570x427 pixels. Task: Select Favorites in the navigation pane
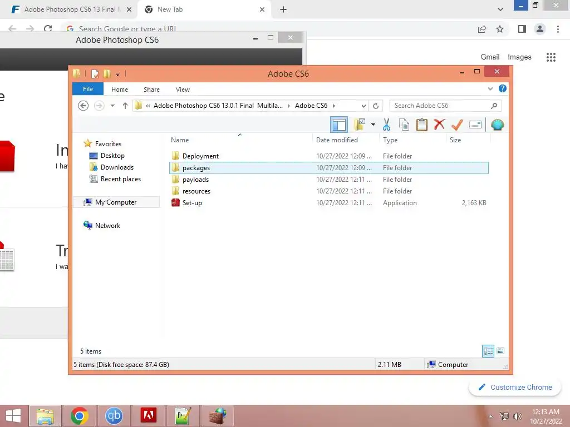(x=108, y=144)
